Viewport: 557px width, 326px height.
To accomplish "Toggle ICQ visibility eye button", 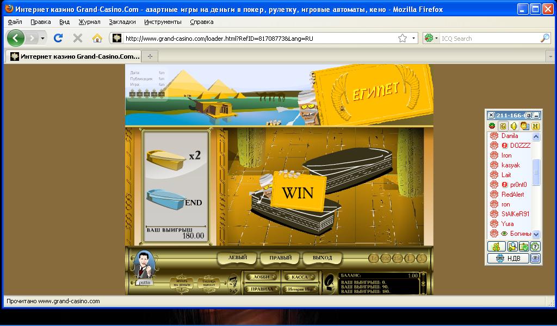I will 535,258.
